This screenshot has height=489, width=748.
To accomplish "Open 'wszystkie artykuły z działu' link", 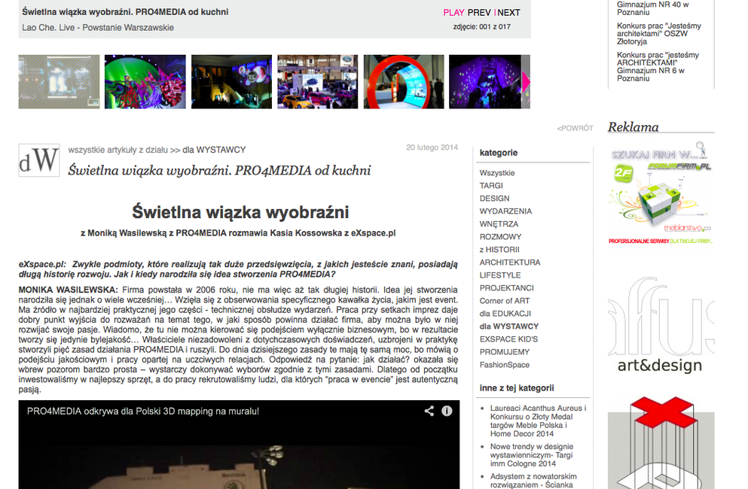I will (x=118, y=150).
